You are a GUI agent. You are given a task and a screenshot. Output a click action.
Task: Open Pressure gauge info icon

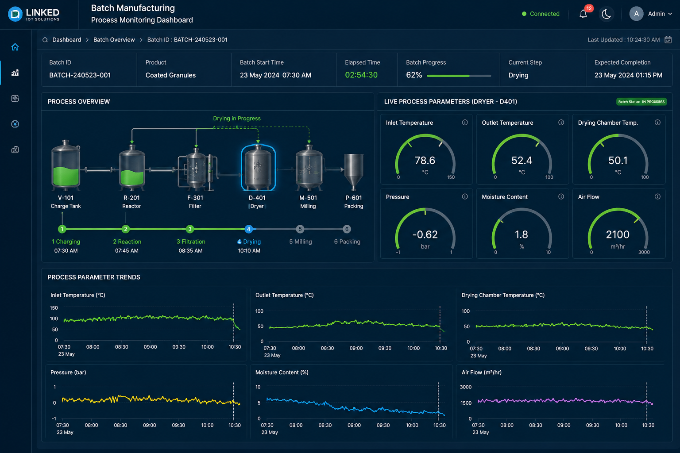465,196
